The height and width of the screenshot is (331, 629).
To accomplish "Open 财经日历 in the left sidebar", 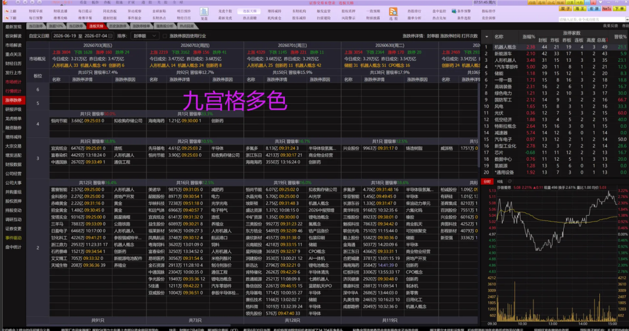I will pos(13,64).
